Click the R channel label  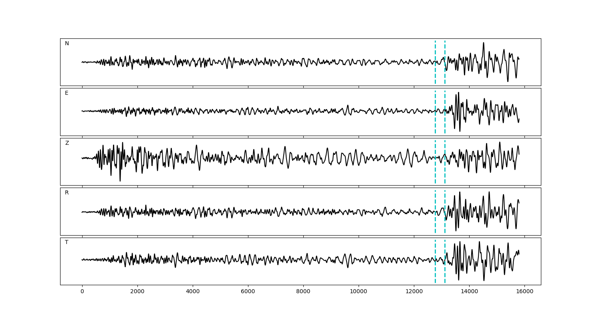(67, 193)
